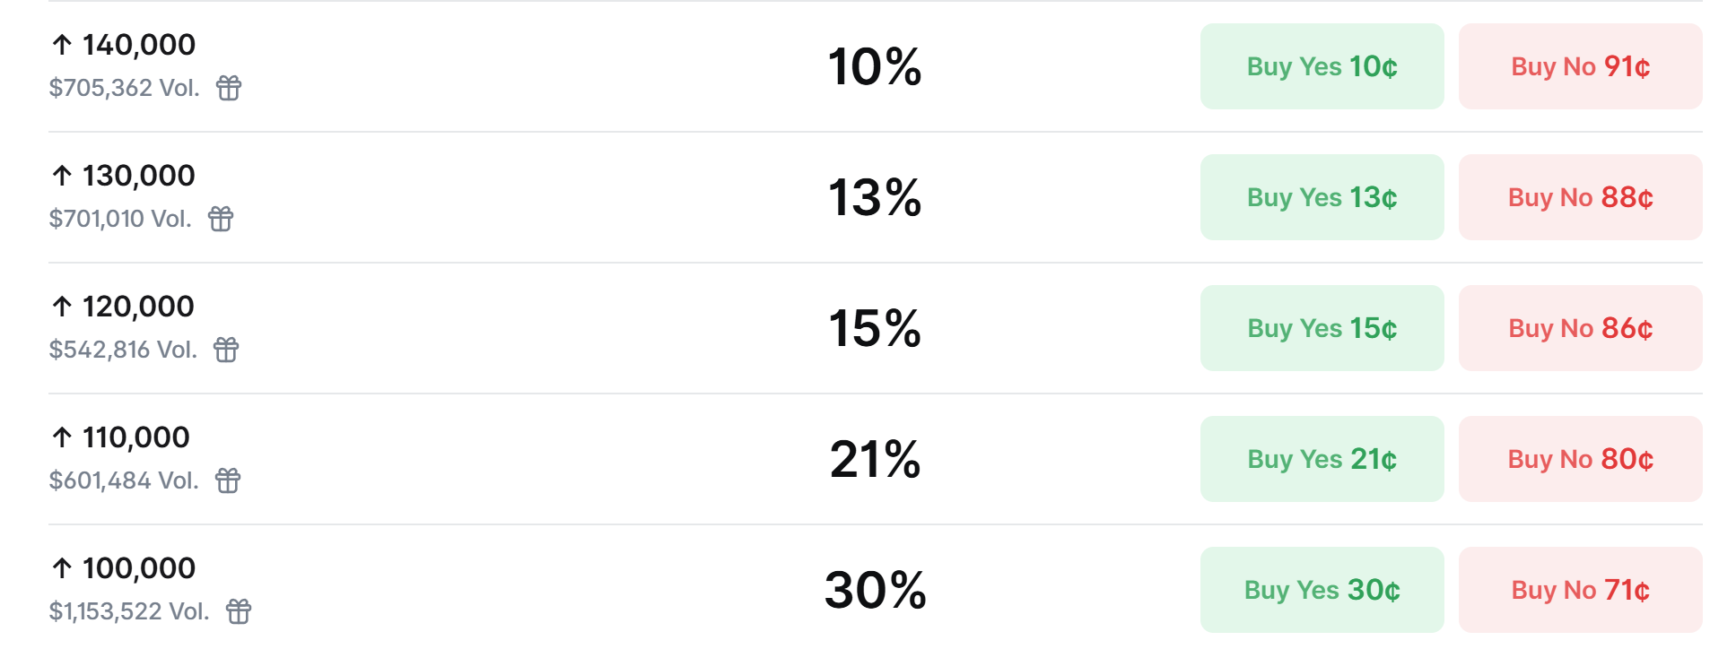The width and height of the screenshot is (1710, 649).
Task: Click the rewards gift icon for 100,000
Action: [x=239, y=611]
